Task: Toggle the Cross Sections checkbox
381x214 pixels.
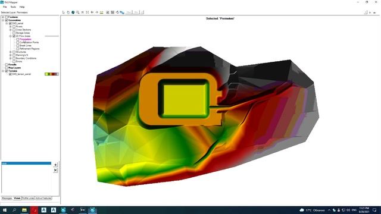Action: pyautogui.click(x=14, y=30)
